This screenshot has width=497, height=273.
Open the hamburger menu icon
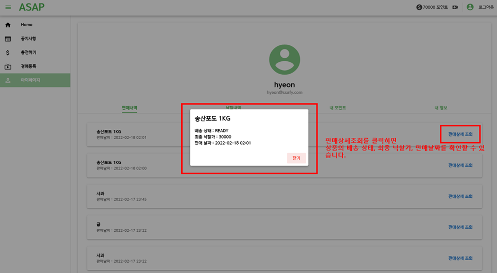pyautogui.click(x=8, y=7)
